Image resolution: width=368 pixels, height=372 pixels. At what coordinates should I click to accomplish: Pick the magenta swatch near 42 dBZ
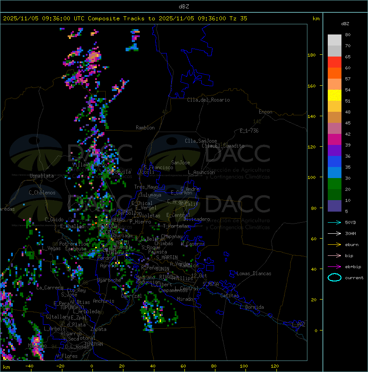[334, 140]
